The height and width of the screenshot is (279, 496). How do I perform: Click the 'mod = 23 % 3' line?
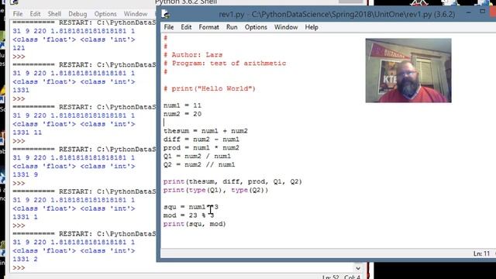(189, 215)
